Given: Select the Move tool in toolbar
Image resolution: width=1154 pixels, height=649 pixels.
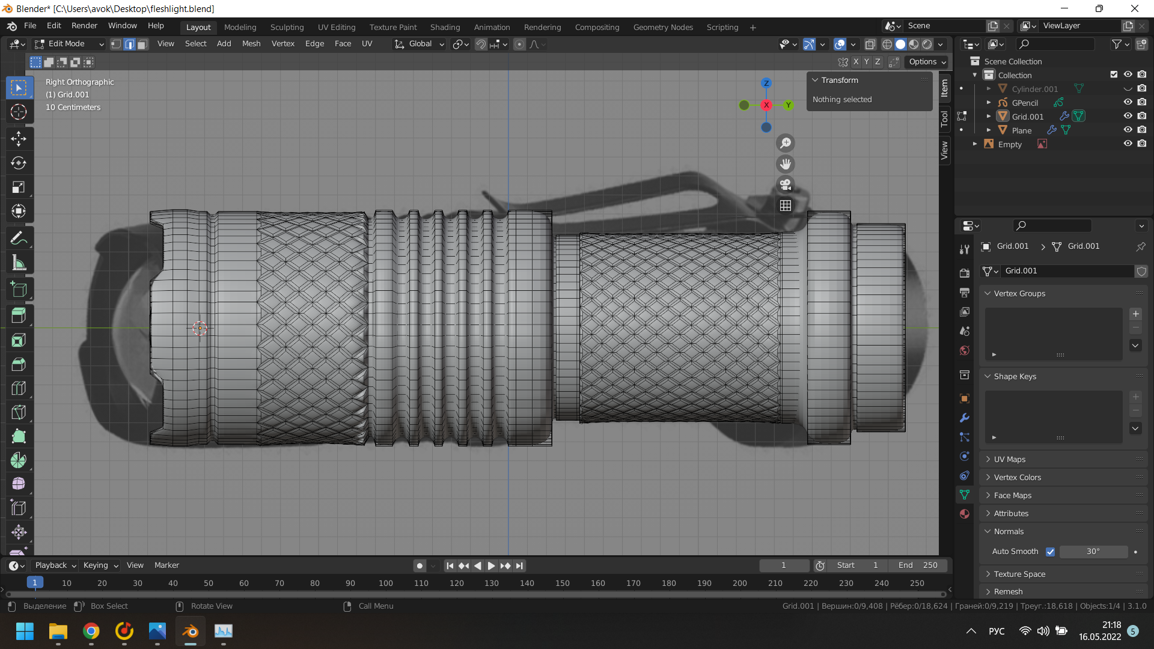Looking at the screenshot, I should pyautogui.click(x=19, y=139).
